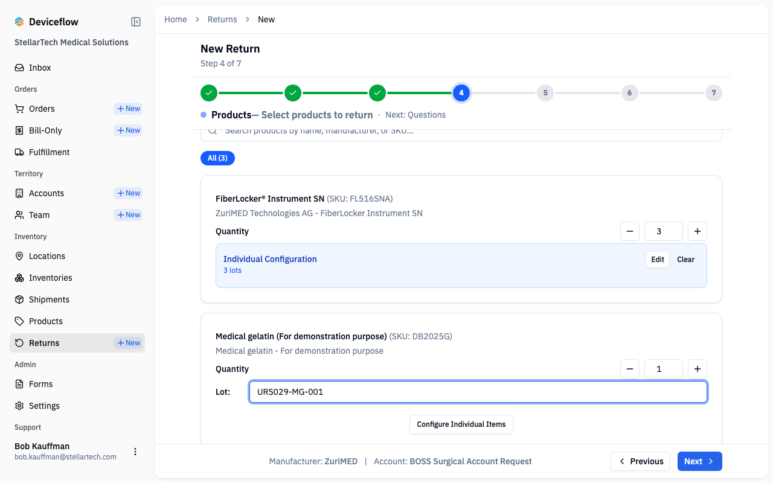Open Forms under Admin

[x=77, y=384]
